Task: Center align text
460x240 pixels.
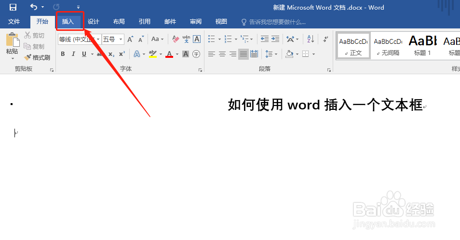Action: click(x=222, y=54)
